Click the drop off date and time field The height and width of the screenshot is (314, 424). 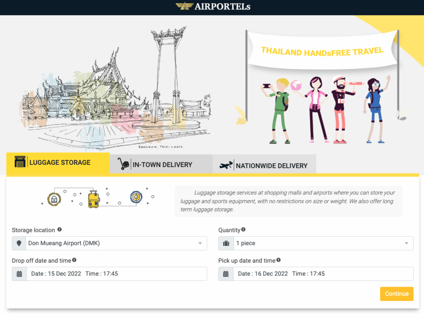click(109, 274)
